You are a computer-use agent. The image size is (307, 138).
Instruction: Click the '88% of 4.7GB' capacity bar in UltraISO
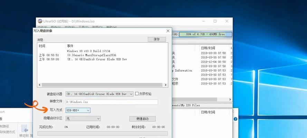click(x=205, y=34)
